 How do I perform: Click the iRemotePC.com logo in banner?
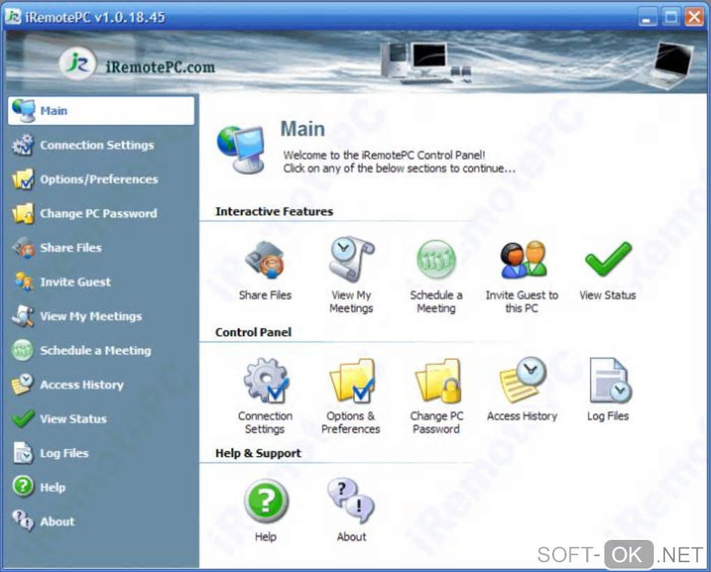click(x=137, y=65)
